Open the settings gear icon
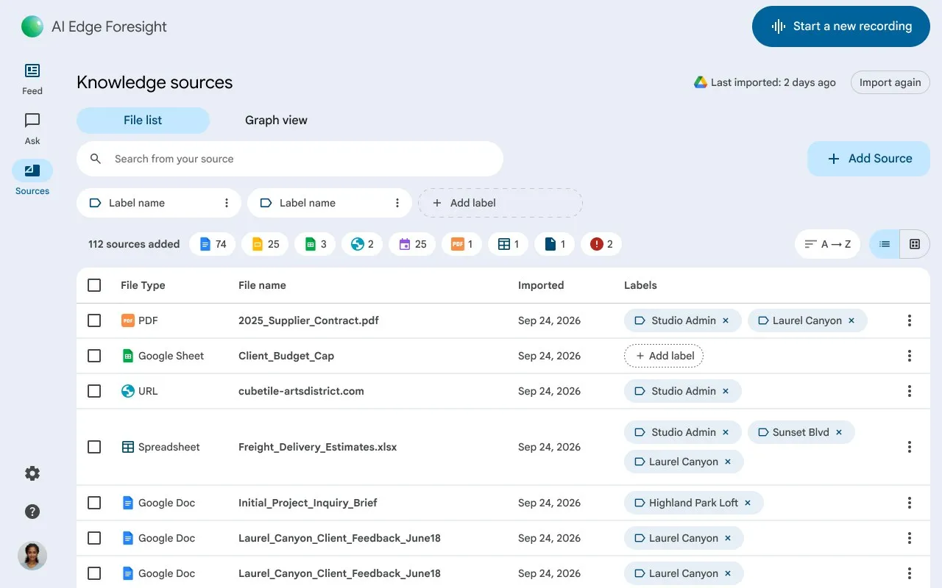942x588 pixels. click(x=32, y=473)
